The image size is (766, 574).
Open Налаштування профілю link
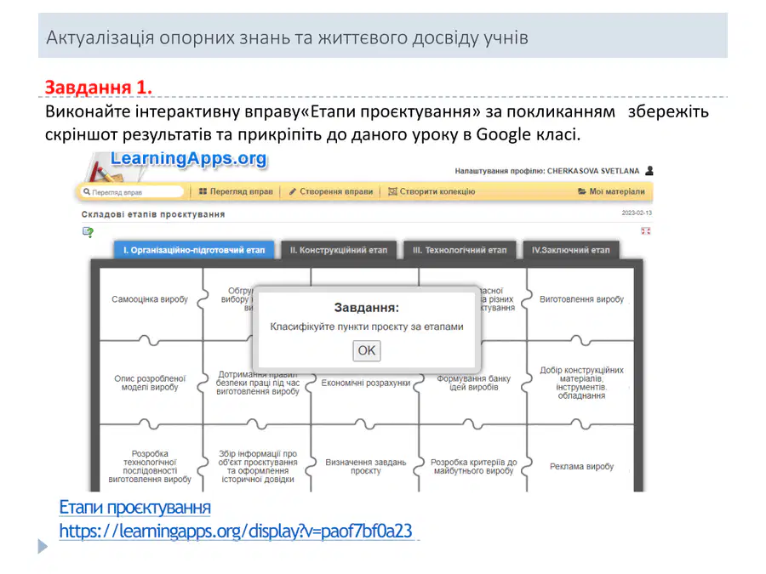click(x=547, y=171)
